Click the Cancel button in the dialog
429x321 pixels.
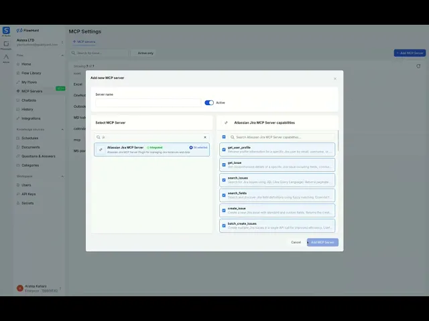point(296,242)
